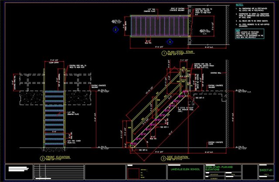Select the revision table in title block
Viewport: 279px width, 182px height.
tap(58, 172)
